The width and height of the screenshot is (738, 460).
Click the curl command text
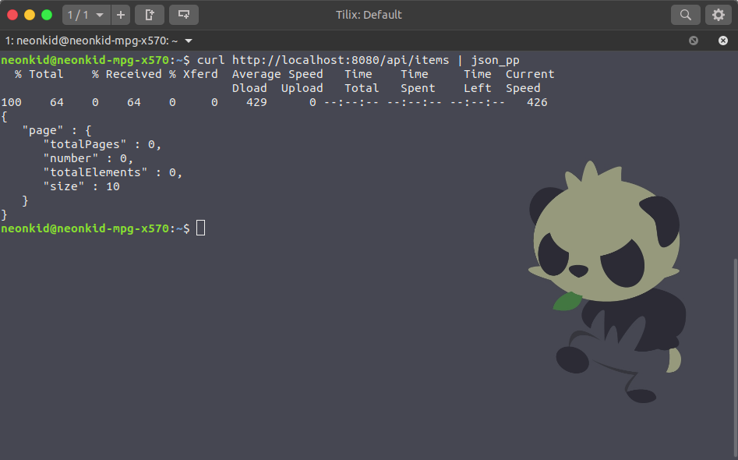point(358,60)
